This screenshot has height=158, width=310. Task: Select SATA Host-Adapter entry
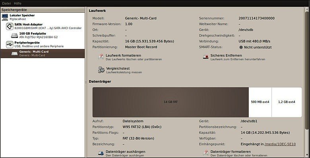click(x=43, y=26)
